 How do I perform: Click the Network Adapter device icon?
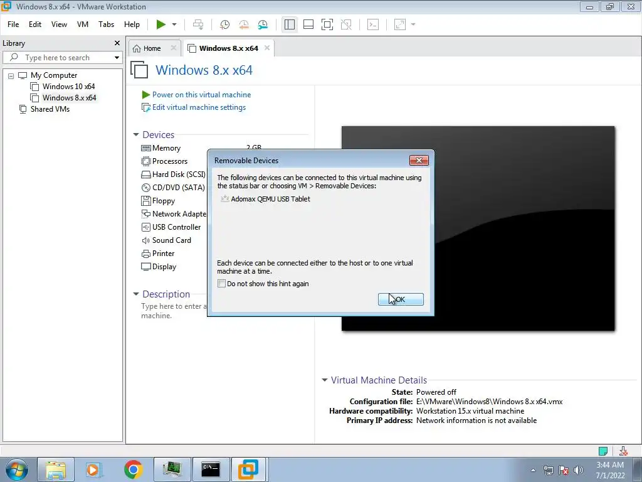pos(145,214)
